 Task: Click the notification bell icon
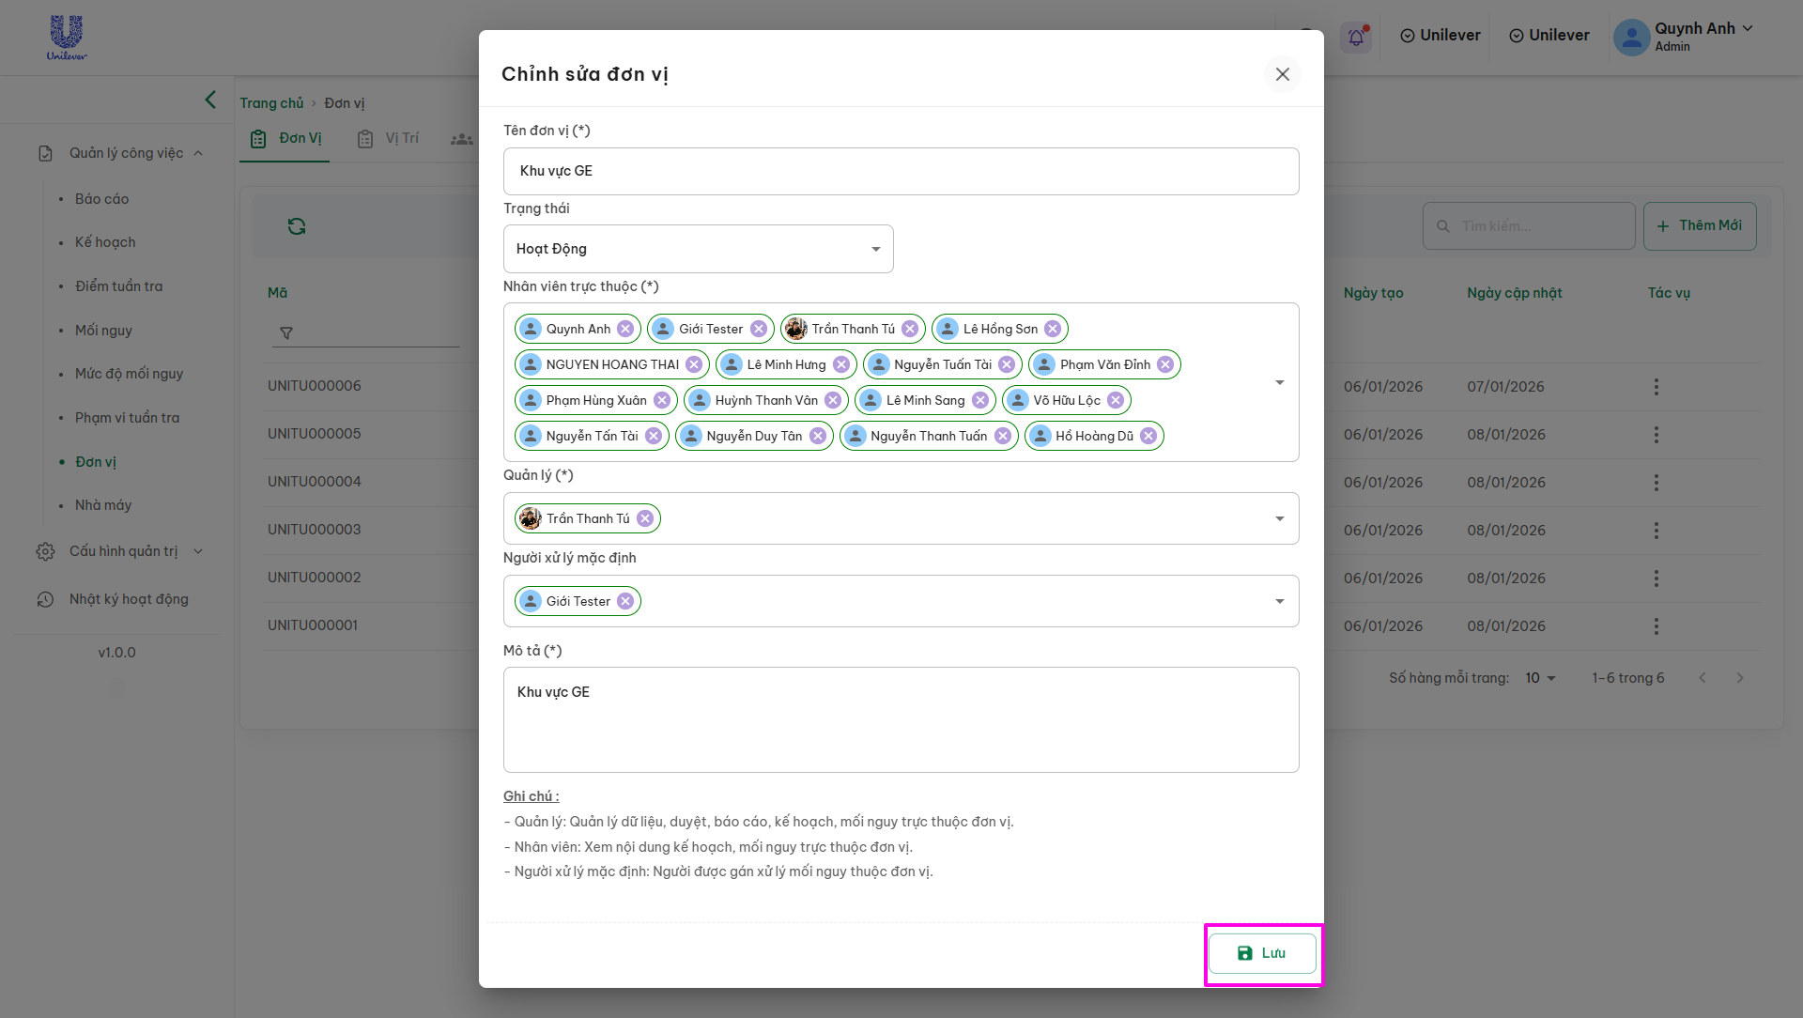pos(1356,37)
